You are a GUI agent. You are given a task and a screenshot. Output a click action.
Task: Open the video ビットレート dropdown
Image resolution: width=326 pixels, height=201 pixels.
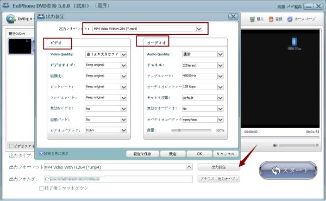point(124,87)
